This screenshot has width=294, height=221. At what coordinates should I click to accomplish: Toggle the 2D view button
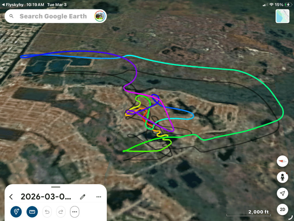pyautogui.click(x=283, y=209)
